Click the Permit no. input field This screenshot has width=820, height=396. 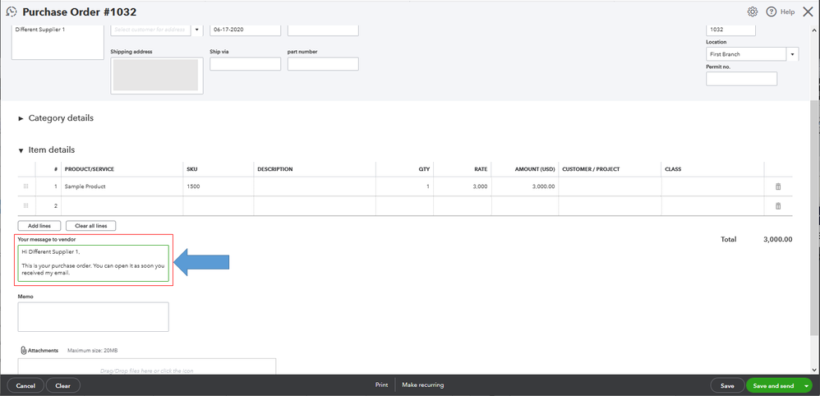point(742,79)
